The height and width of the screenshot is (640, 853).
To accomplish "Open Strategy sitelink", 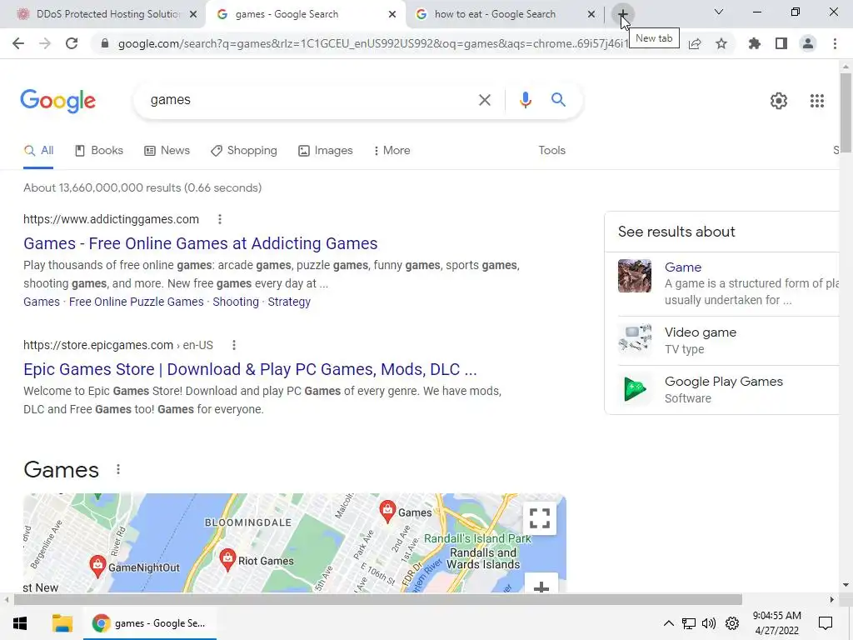I will (x=289, y=302).
